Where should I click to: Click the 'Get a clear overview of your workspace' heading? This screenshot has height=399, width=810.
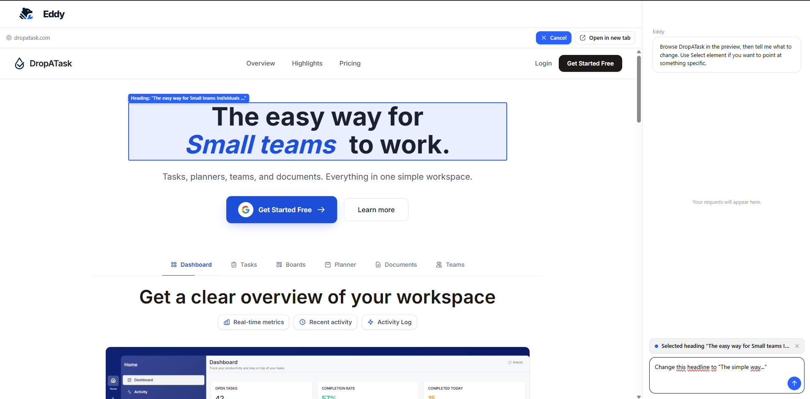(318, 297)
